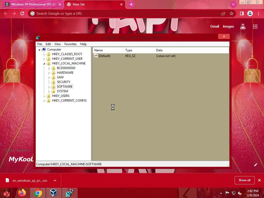Open Chrome three-dot menu
The image size is (264, 198).
pyautogui.click(x=258, y=13)
